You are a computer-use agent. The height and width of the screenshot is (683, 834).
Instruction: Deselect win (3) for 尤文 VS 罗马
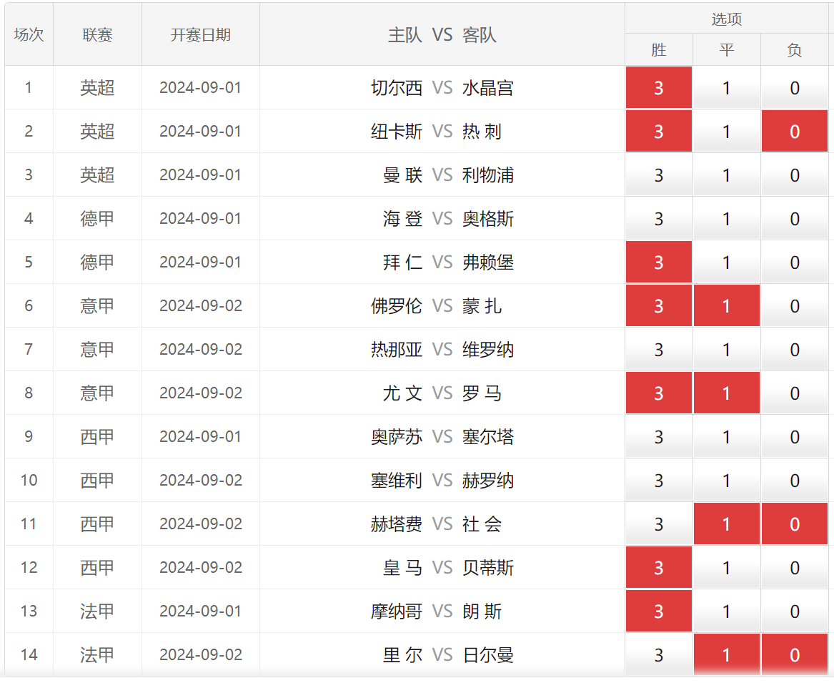tap(658, 393)
